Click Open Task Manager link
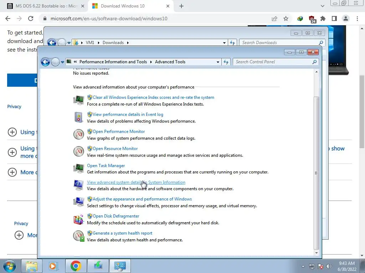 (106, 166)
